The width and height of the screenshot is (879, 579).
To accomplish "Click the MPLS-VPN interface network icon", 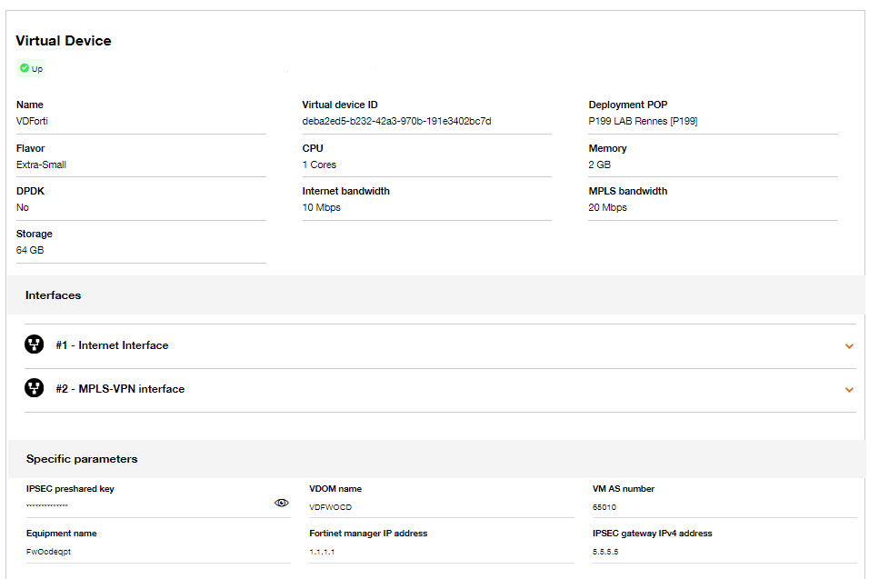I will coord(35,388).
